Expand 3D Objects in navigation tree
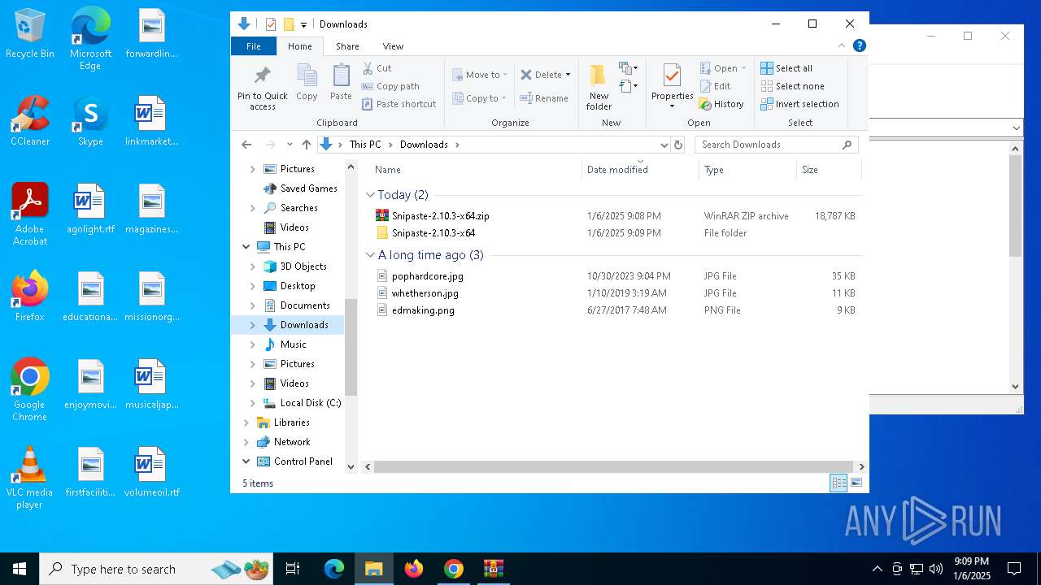Screen dimensions: 1041x585 [x=252, y=266]
